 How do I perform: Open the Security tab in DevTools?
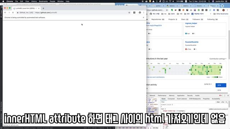(190, 96)
